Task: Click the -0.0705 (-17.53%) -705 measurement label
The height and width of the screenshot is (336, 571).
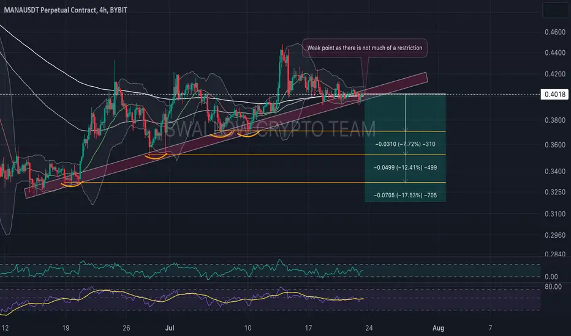Action: (x=405, y=195)
